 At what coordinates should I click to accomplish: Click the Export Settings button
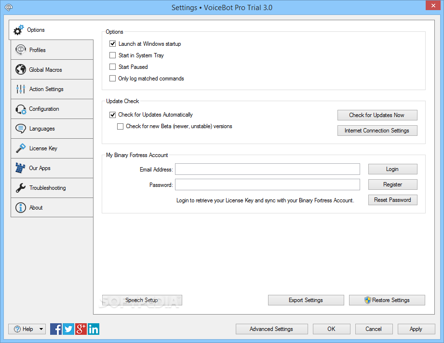(x=306, y=300)
